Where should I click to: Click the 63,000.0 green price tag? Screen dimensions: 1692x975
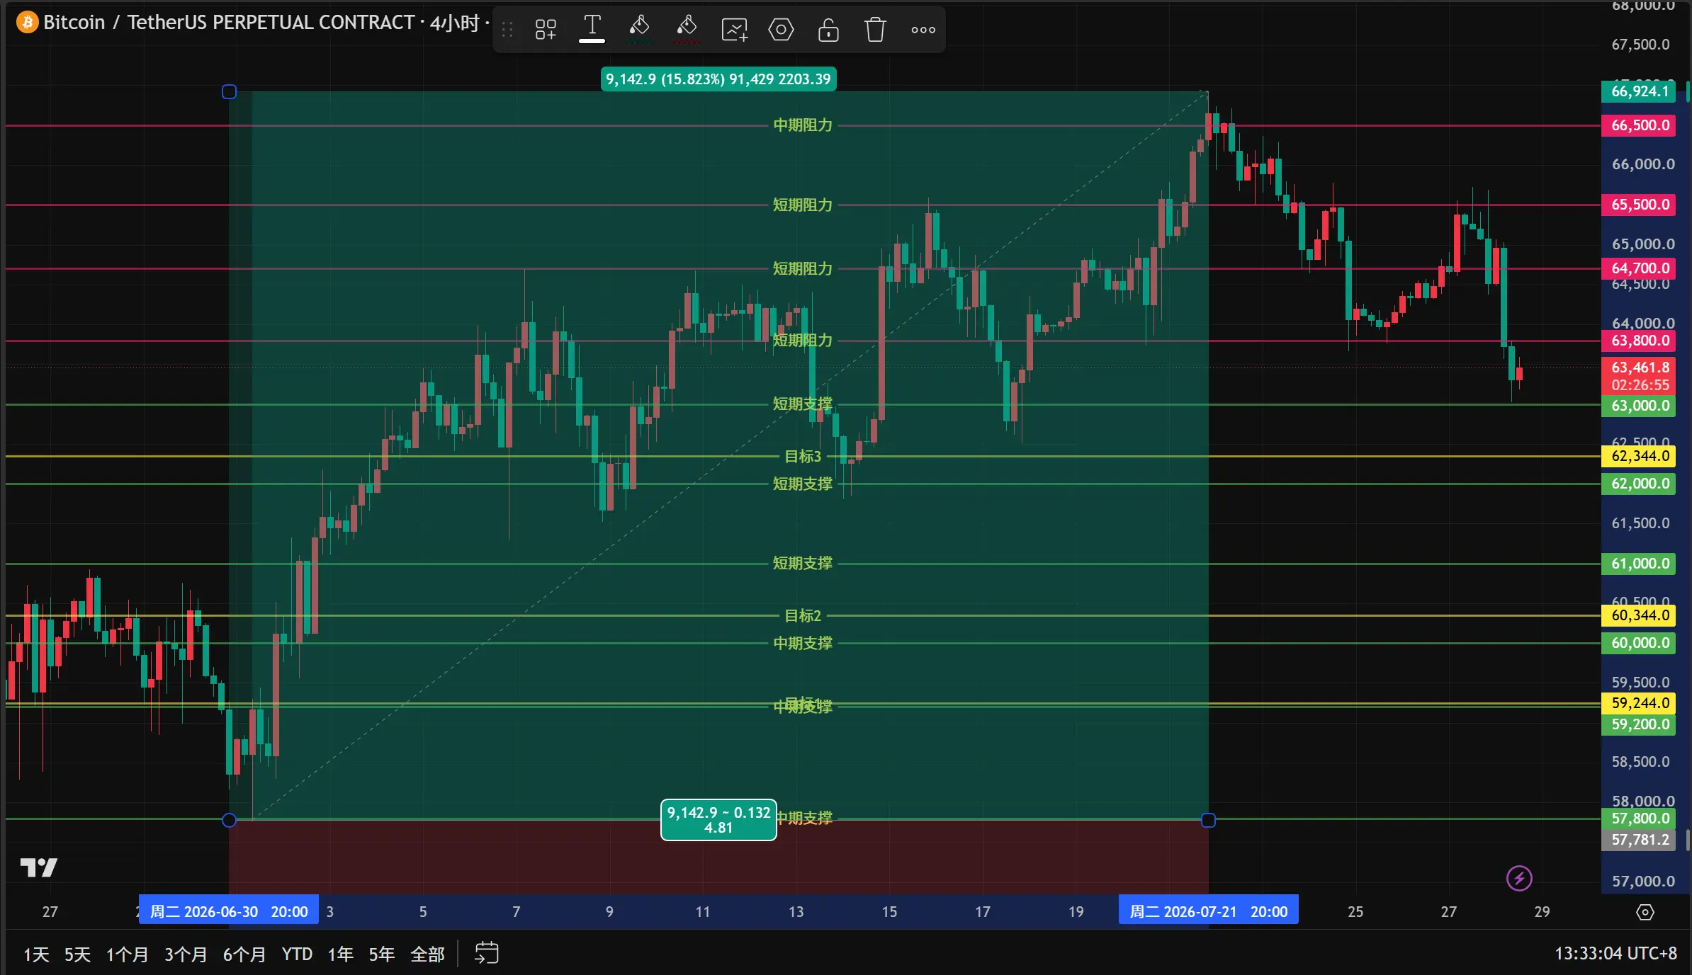1638,406
